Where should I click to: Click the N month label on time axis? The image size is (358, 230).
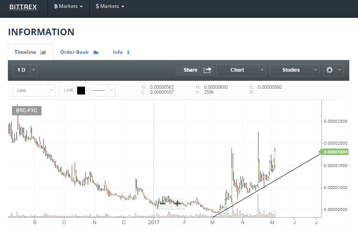(95, 222)
